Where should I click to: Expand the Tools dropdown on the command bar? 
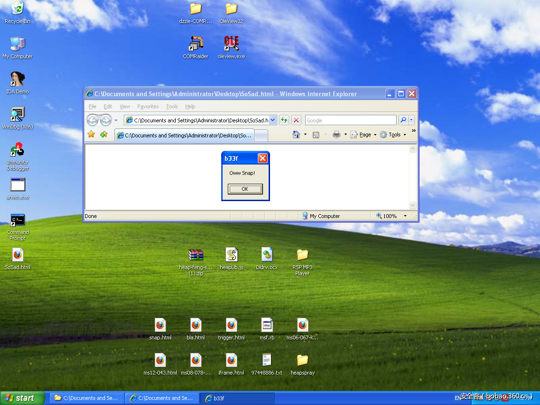click(x=394, y=135)
